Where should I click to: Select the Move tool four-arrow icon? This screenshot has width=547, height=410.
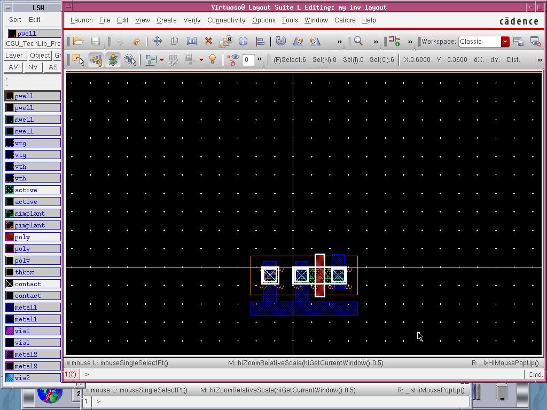[x=158, y=42]
